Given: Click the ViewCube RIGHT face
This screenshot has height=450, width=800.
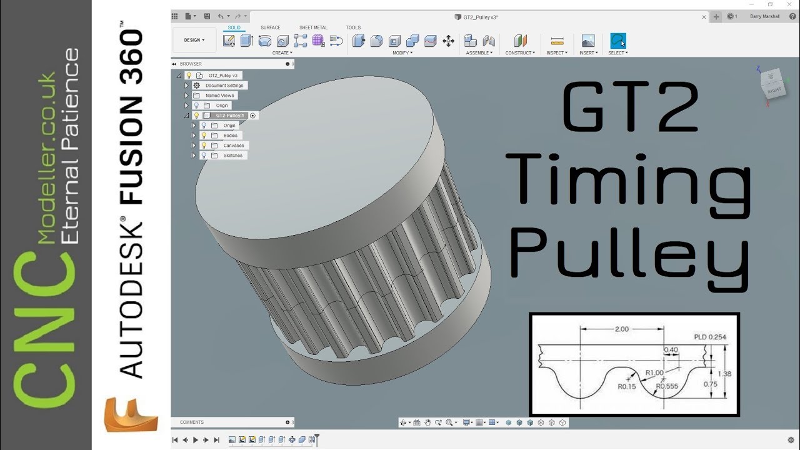Looking at the screenshot, I should coord(774,91).
